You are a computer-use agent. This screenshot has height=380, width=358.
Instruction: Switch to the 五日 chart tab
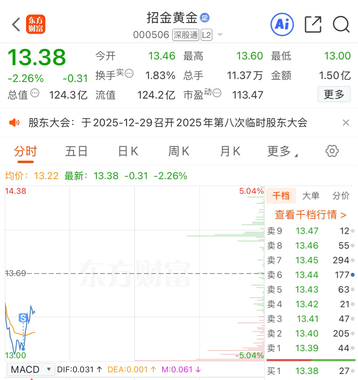[x=76, y=152]
